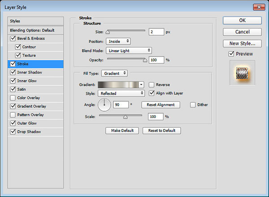Uncheck the Drop Shadow checkbox

tap(13, 132)
